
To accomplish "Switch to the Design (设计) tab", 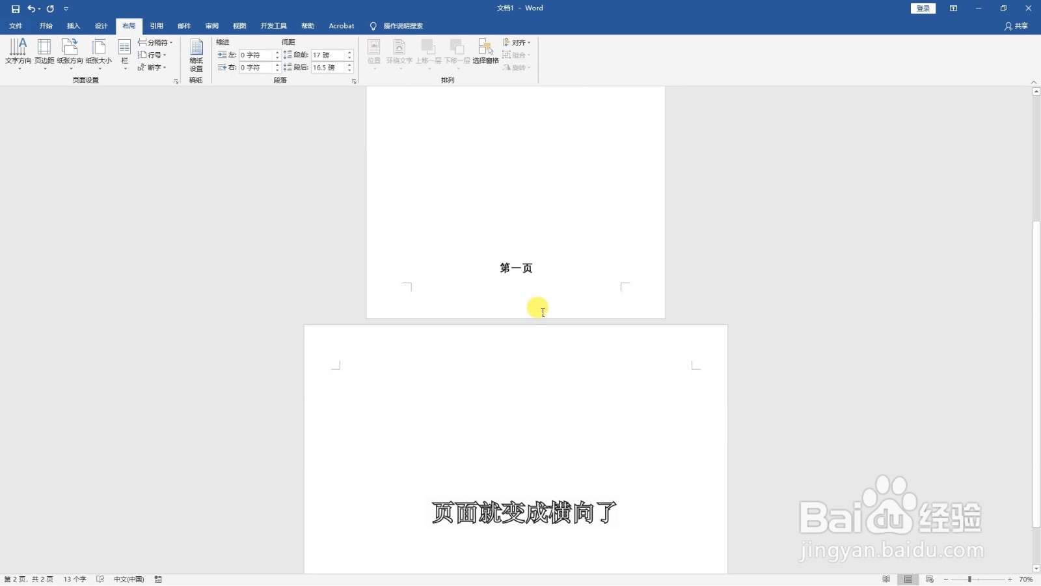I will [x=101, y=26].
